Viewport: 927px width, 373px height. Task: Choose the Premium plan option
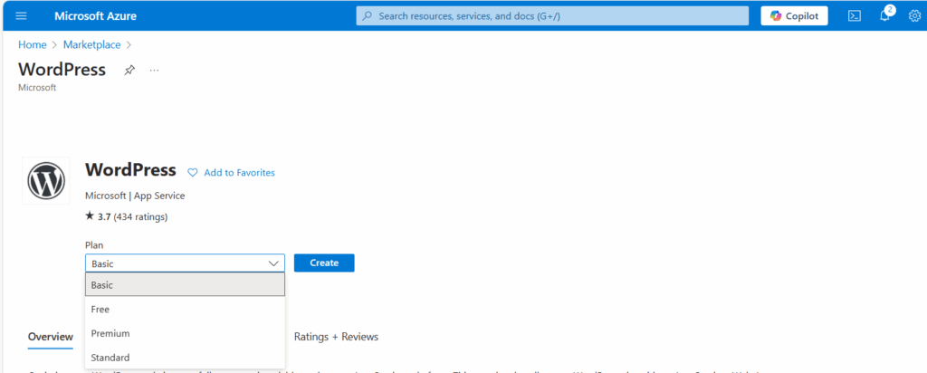point(185,333)
